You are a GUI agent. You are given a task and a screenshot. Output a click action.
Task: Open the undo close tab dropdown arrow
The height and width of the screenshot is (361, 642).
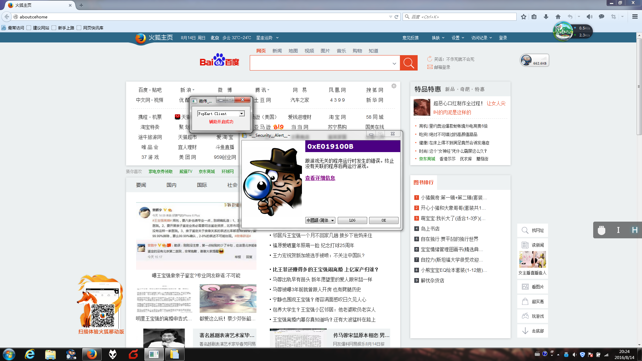(579, 17)
